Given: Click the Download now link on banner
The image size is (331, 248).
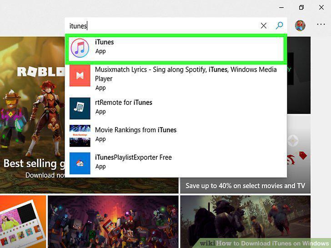Looking at the screenshot, I should (45, 175).
